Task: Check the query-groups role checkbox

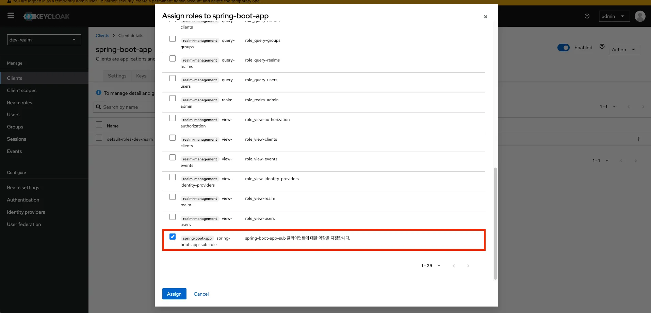Action: coord(173,39)
